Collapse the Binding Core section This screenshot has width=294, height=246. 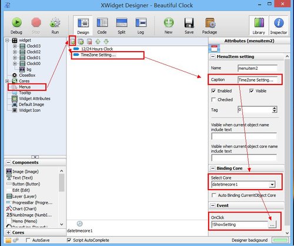pyautogui.click(x=213, y=169)
